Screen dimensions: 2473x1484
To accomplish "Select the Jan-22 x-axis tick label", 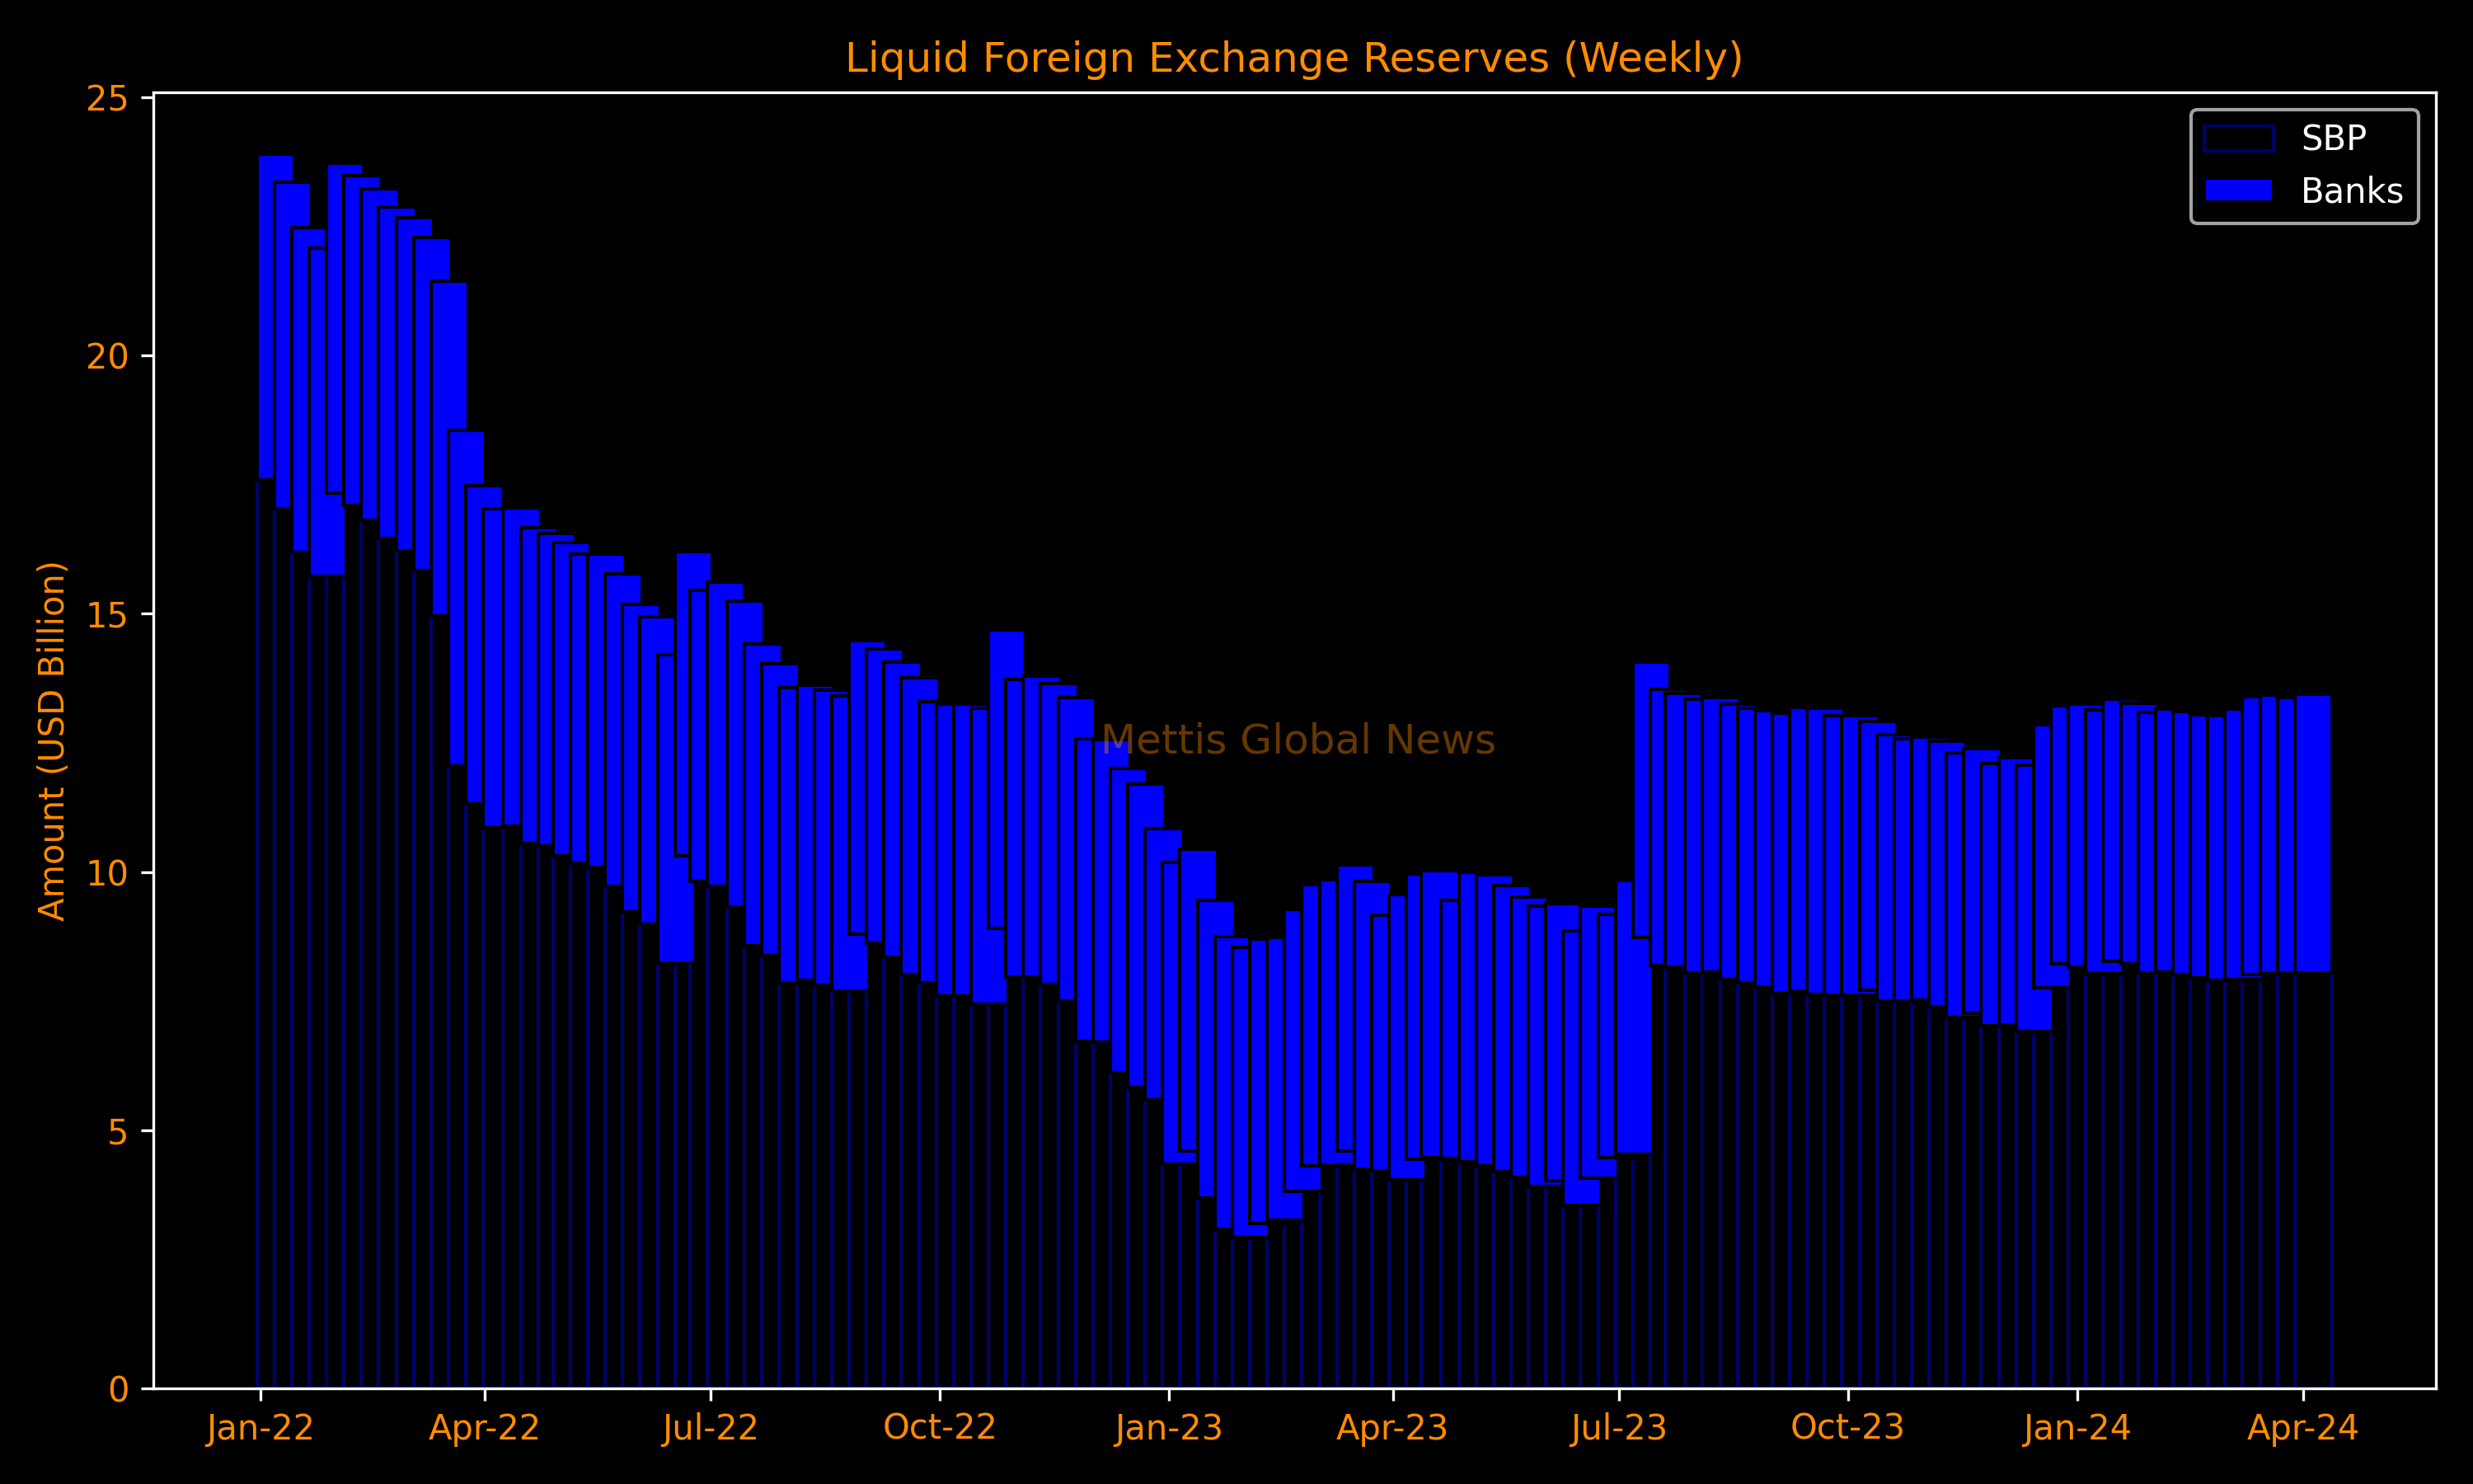I will pos(260,1428).
